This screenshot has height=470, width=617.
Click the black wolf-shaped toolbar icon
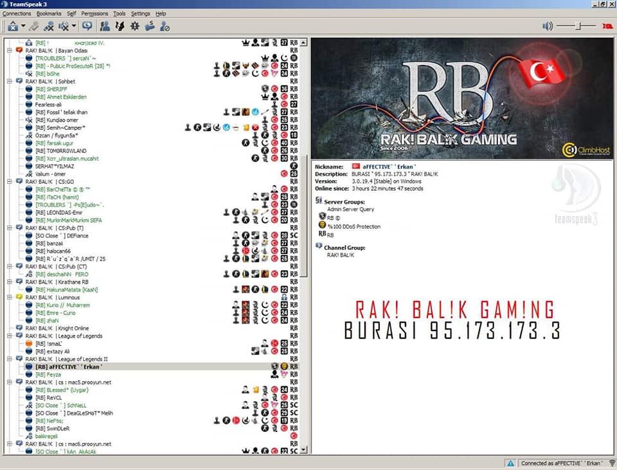tap(120, 26)
